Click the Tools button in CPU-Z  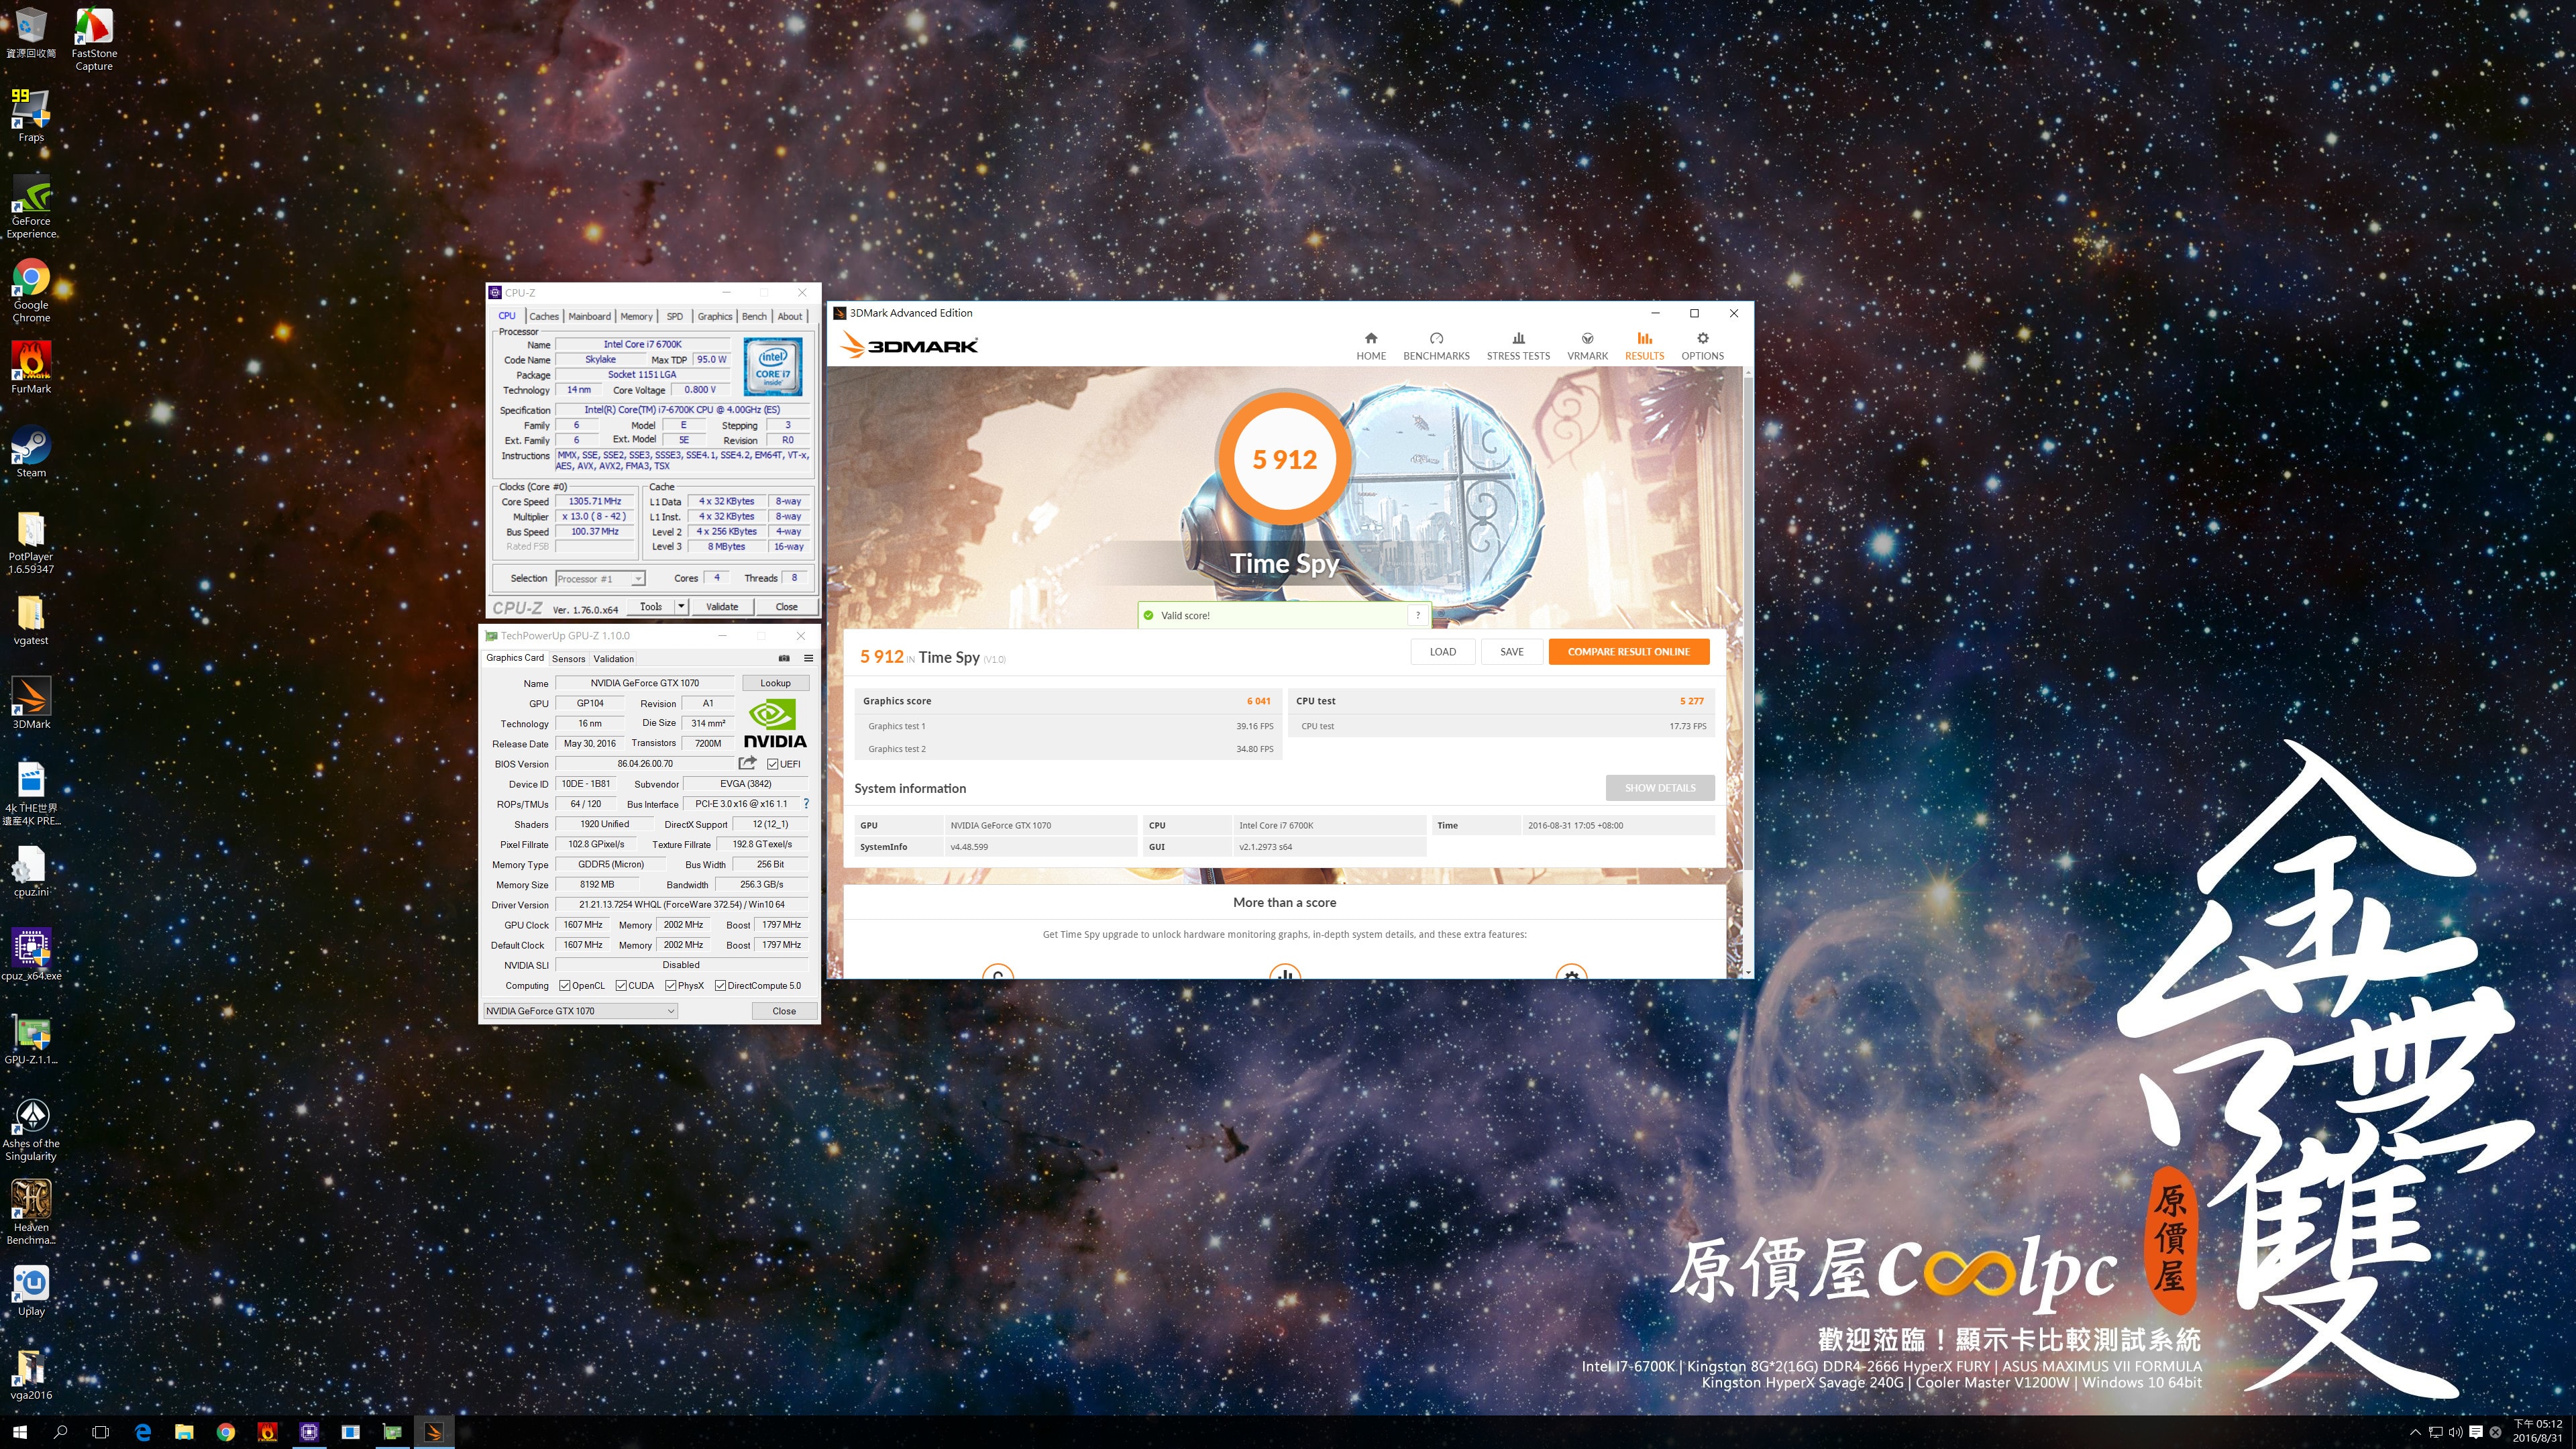(x=651, y=606)
